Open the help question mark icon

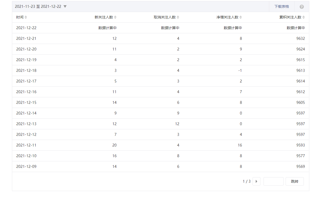click(301, 7)
